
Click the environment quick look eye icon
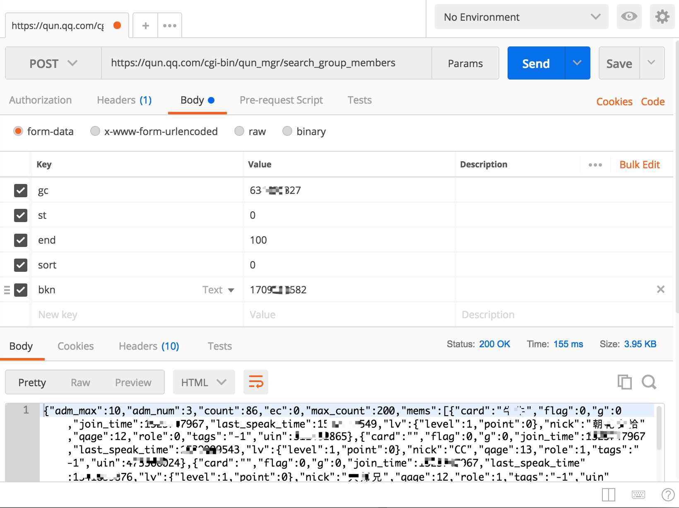pyautogui.click(x=629, y=17)
